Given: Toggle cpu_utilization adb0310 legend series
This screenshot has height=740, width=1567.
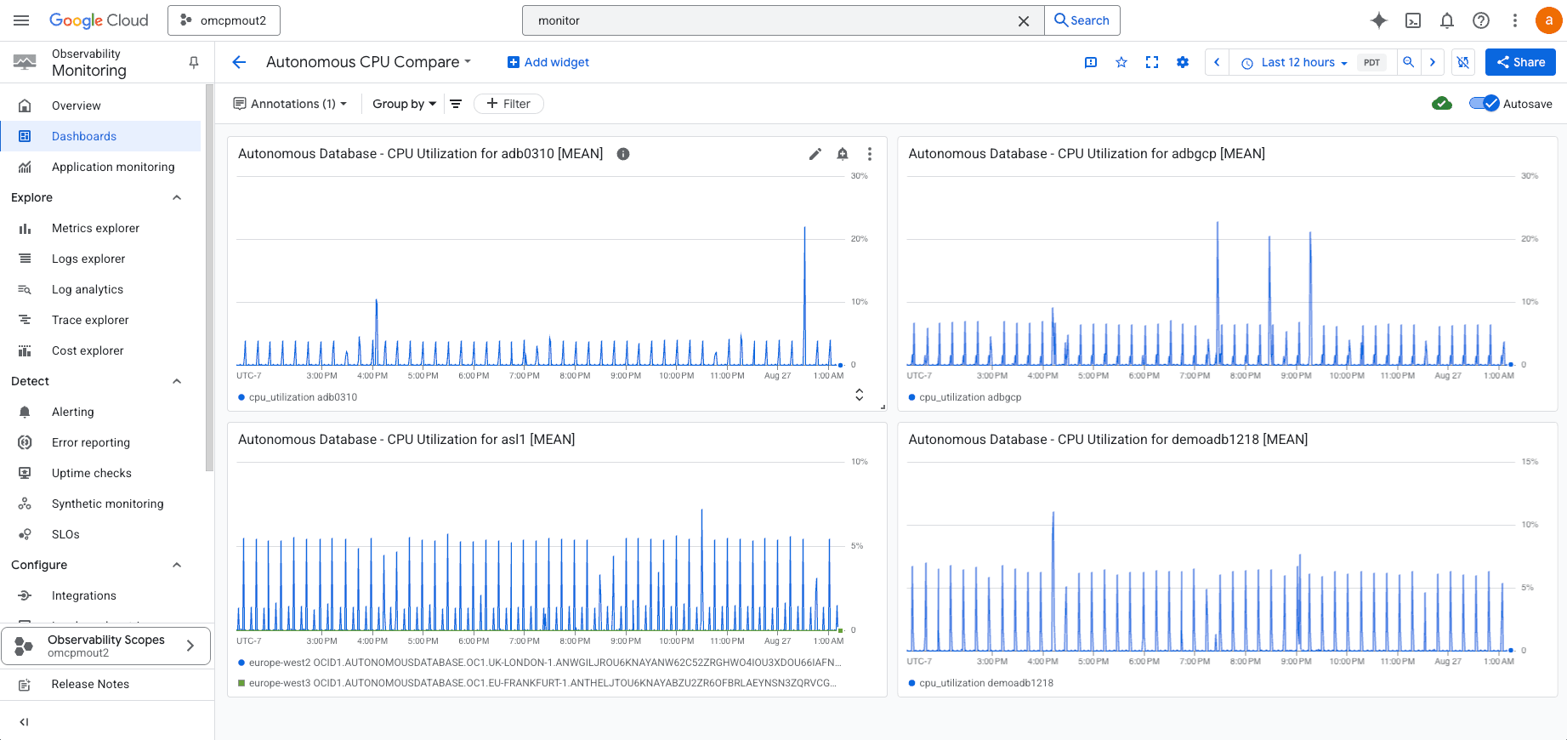Looking at the screenshot, I should [x=298, y=397].
